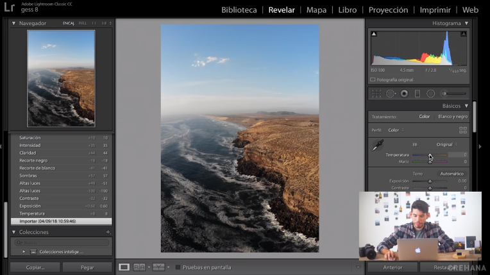Click the Matiz slider handle

pos(430,162)
